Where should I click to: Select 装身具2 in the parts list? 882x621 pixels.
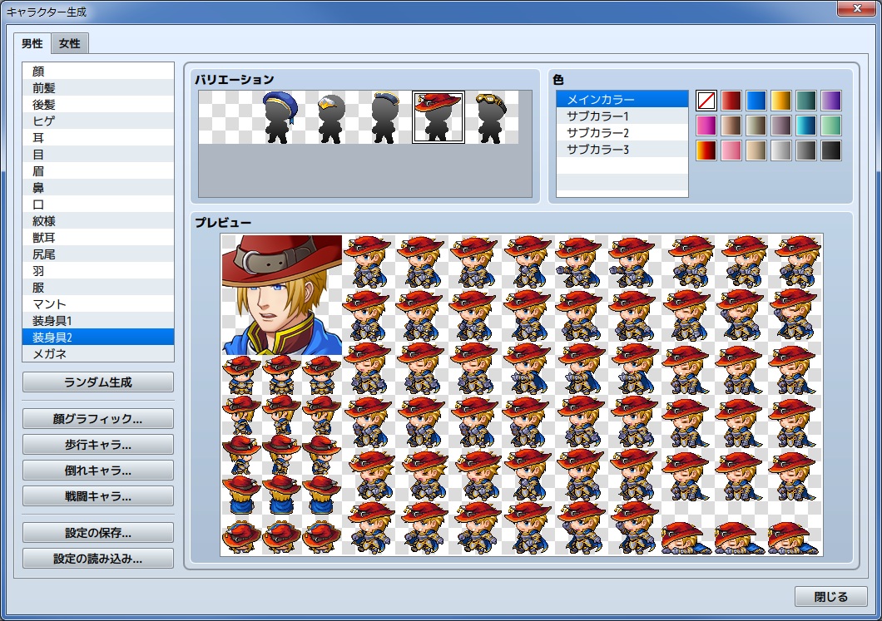[98, 338]
